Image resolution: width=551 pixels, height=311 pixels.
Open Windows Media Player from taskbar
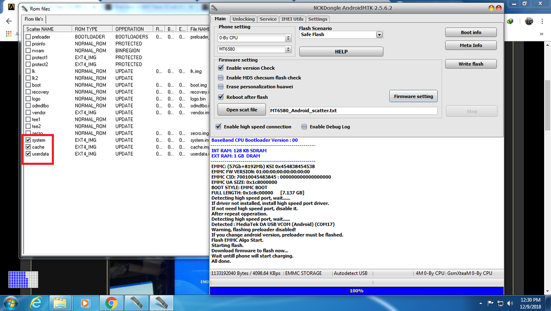coord(85,303)
